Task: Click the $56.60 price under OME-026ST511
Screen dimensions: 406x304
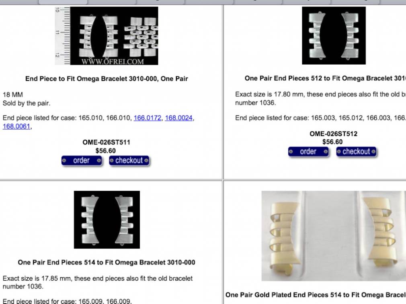Action: tap(106, 151)
